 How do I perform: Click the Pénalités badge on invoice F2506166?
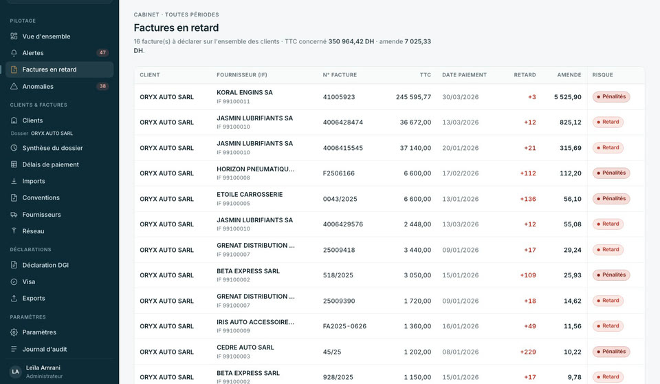(611, 173)
